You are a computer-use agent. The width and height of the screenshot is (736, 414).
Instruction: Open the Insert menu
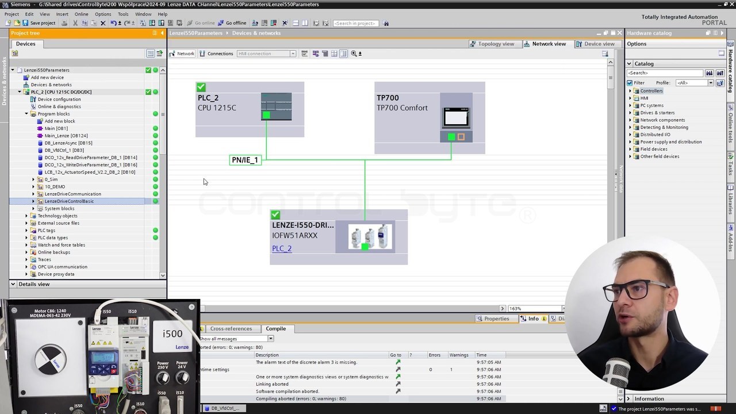click(62, 14)
